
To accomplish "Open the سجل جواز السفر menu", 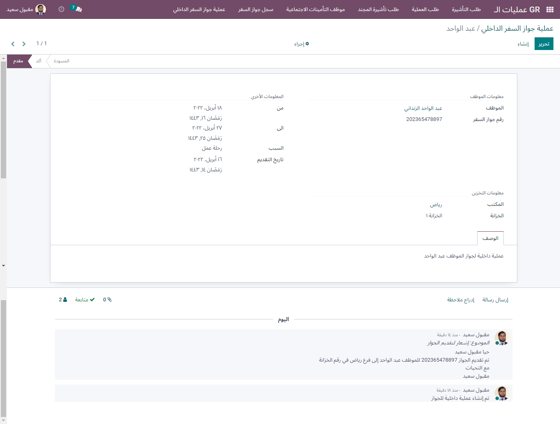I will 256,9.
